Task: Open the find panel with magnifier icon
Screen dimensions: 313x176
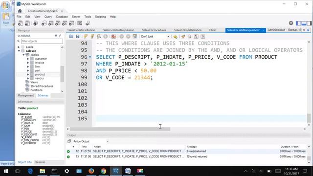Action: tap(189, 37)
